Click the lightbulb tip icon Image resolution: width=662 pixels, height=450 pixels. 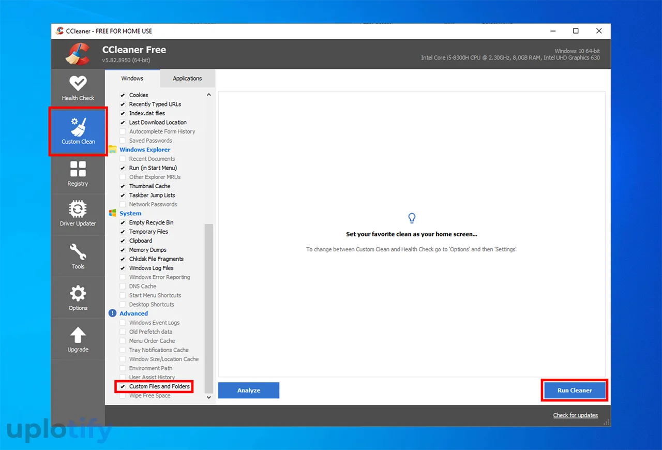click(412, 218)
